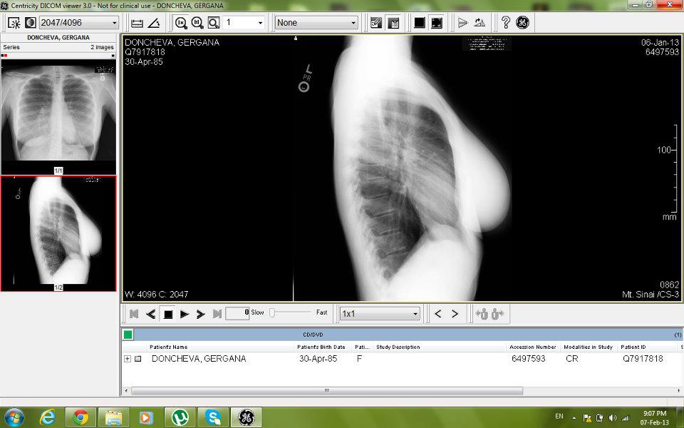Select the distance ruler measurement tool
684x428 pixels.
tap(137, 23)
